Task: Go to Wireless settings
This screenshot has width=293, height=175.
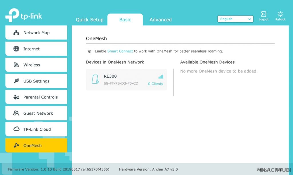Action: pyautogui.click(x=36, y=65)
